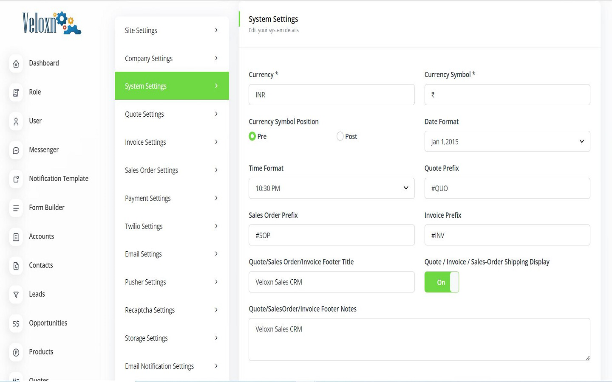The width and height of the screenshot is (612, 382).
Task: Open the Time Format dropdown
Action: coord(331,188)
